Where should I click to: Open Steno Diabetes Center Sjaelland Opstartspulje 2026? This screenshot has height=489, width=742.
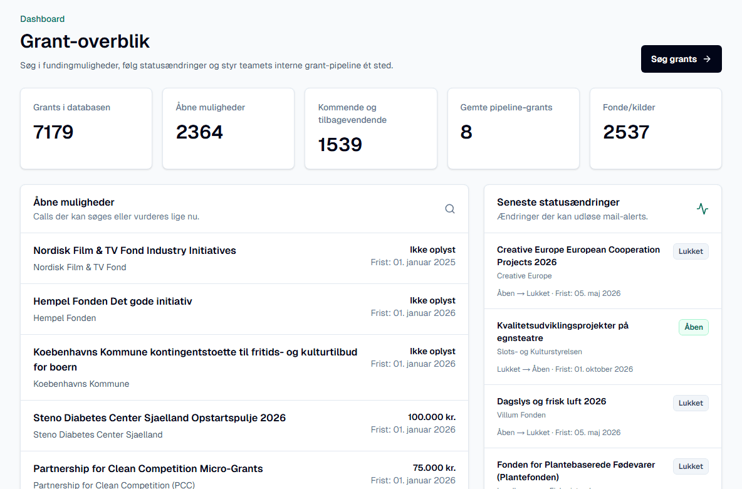point(244,426)
